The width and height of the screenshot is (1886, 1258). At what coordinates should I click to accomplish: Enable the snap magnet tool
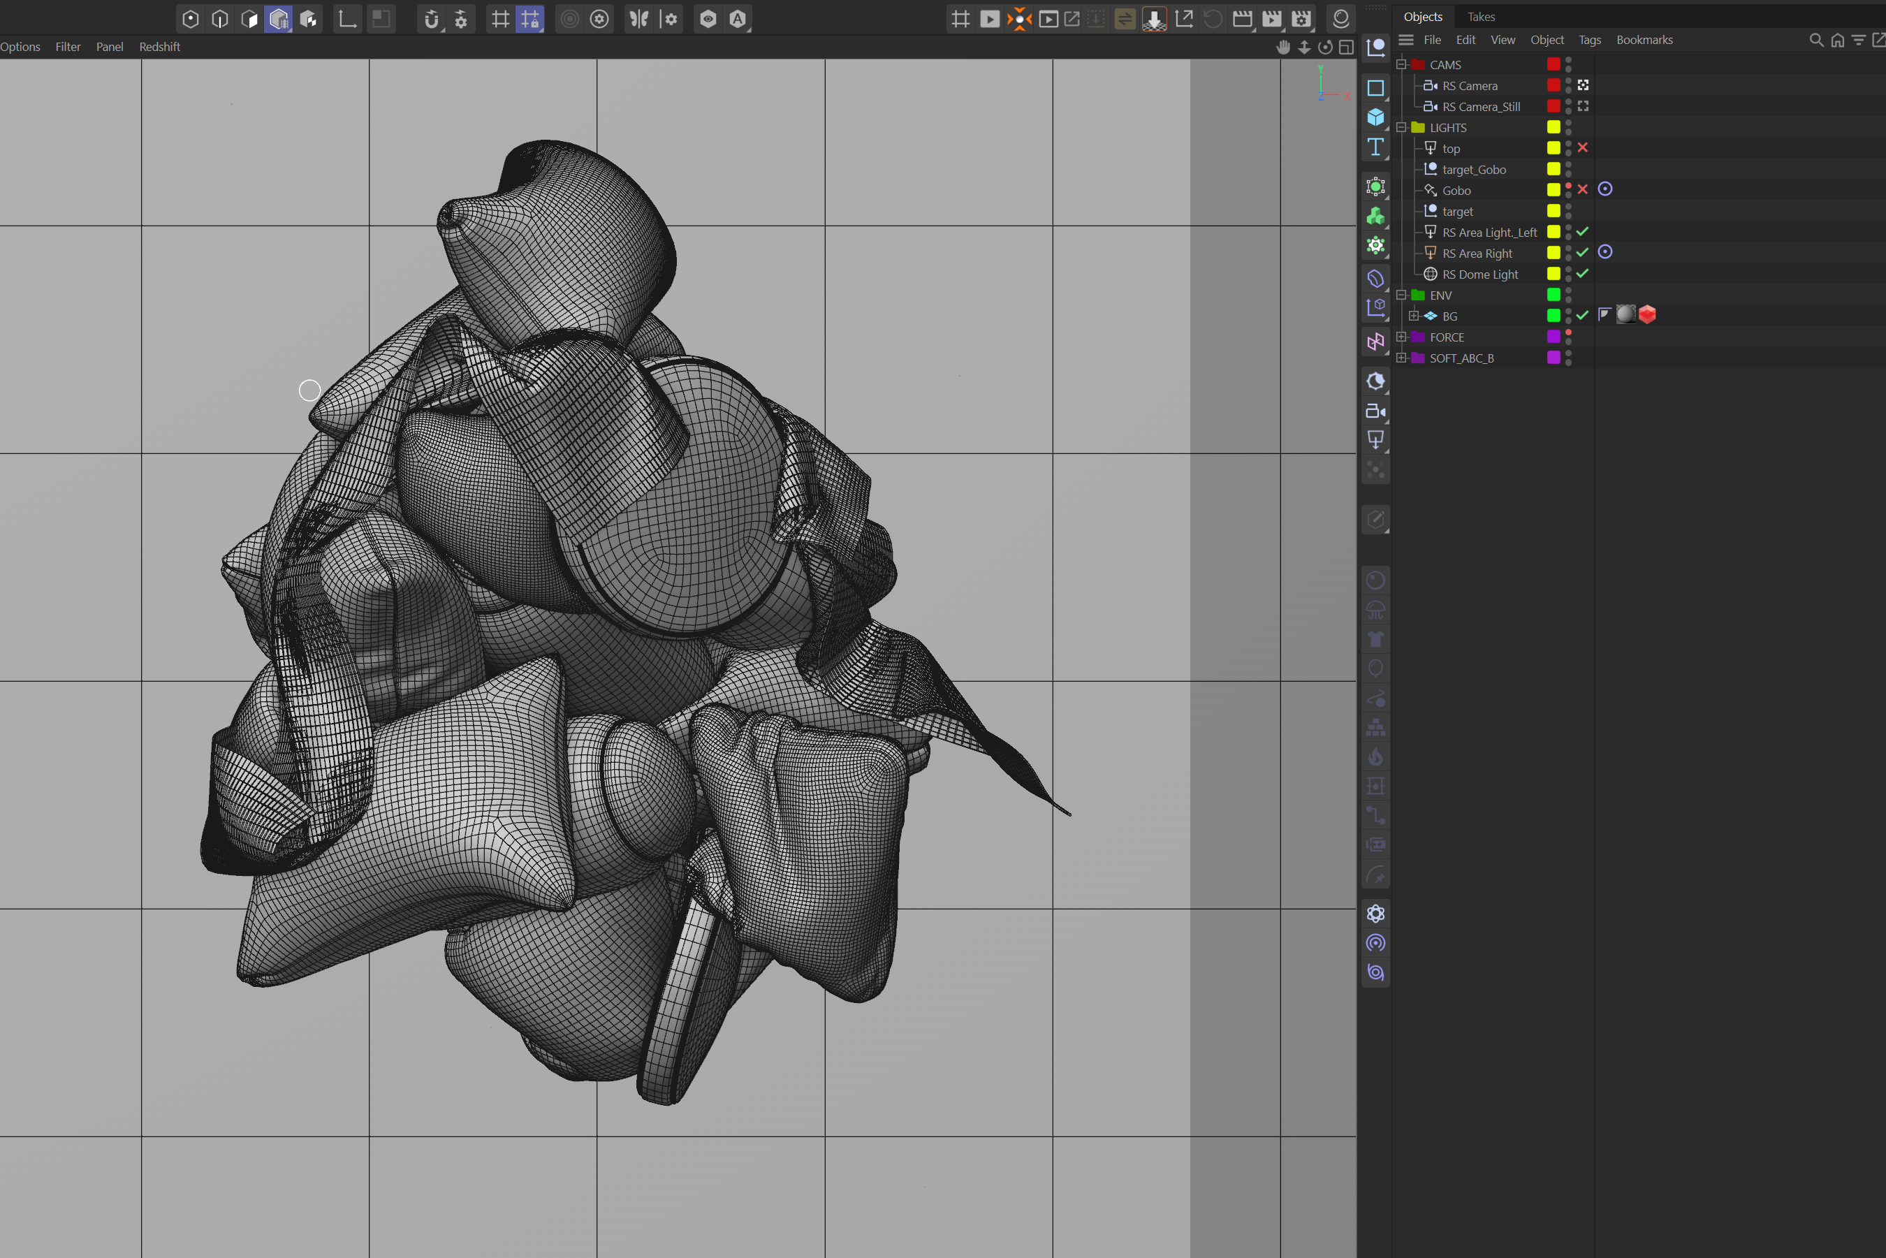432,20
